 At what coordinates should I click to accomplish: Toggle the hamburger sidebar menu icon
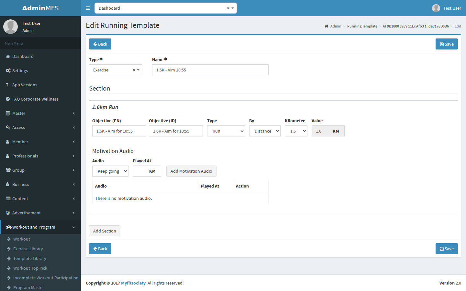(x=88, y=8)
